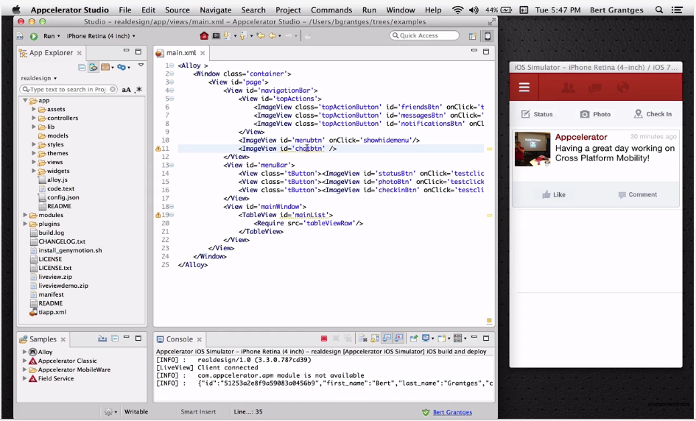
Task: Click the Bert Grantges account link
Action: [x=452, y=412]
